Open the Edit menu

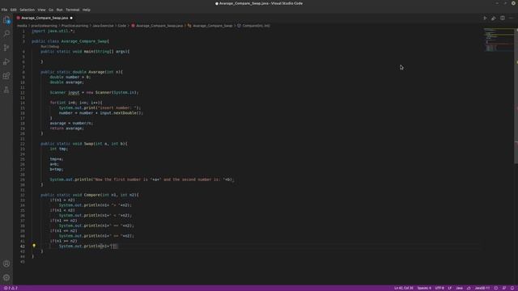pyautogui.click(x=13, y=10)
